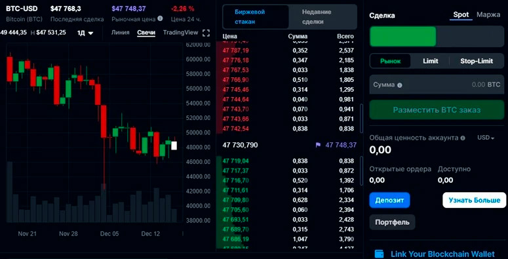508x259 pixels.
Task: Open the Портфель button
Action: coord(392,222)
